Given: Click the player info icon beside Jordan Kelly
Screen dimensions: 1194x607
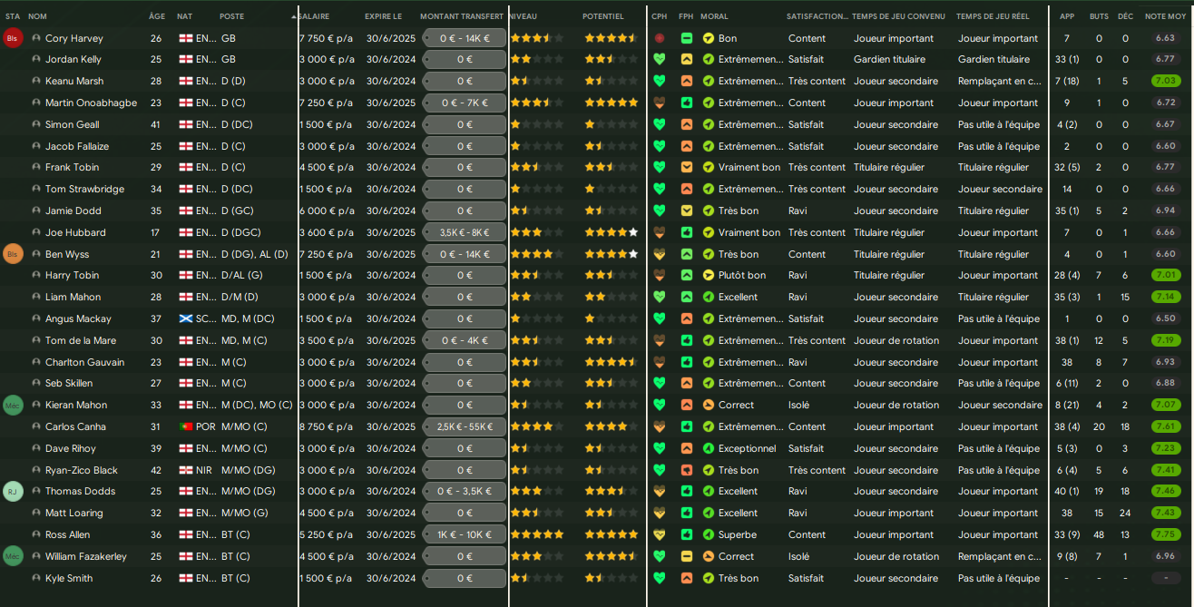Looking at the screenshot, I should tap(36, 59).
